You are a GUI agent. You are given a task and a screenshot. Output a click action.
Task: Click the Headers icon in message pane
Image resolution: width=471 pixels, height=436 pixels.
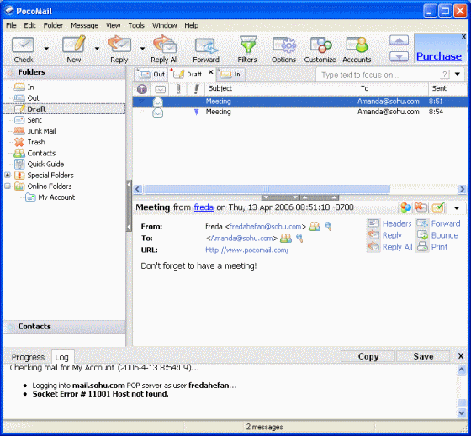click(x=373, y=223)
